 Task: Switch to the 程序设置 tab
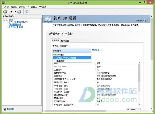point(65,41)
